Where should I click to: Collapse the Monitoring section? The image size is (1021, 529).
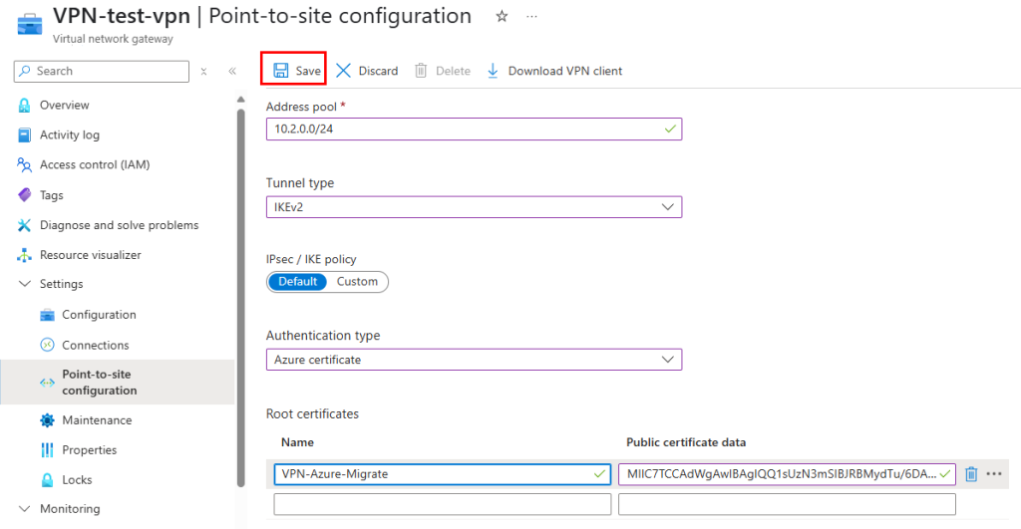click(x=25, y=509)
